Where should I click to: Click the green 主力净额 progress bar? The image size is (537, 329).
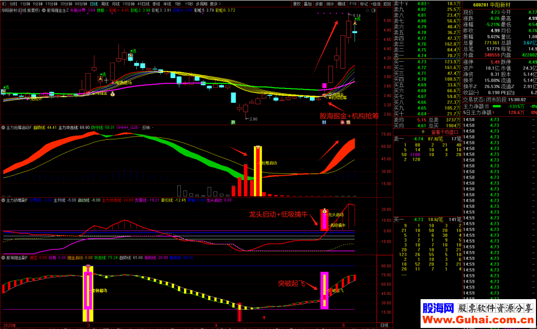496,106
